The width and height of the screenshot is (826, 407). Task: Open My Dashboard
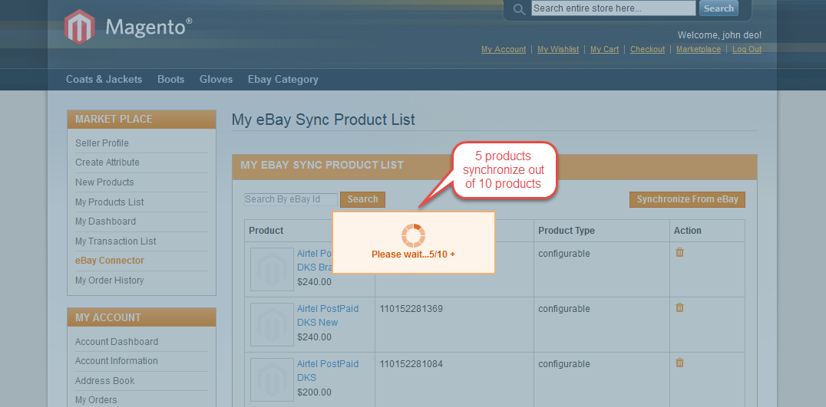pos(105,222)
